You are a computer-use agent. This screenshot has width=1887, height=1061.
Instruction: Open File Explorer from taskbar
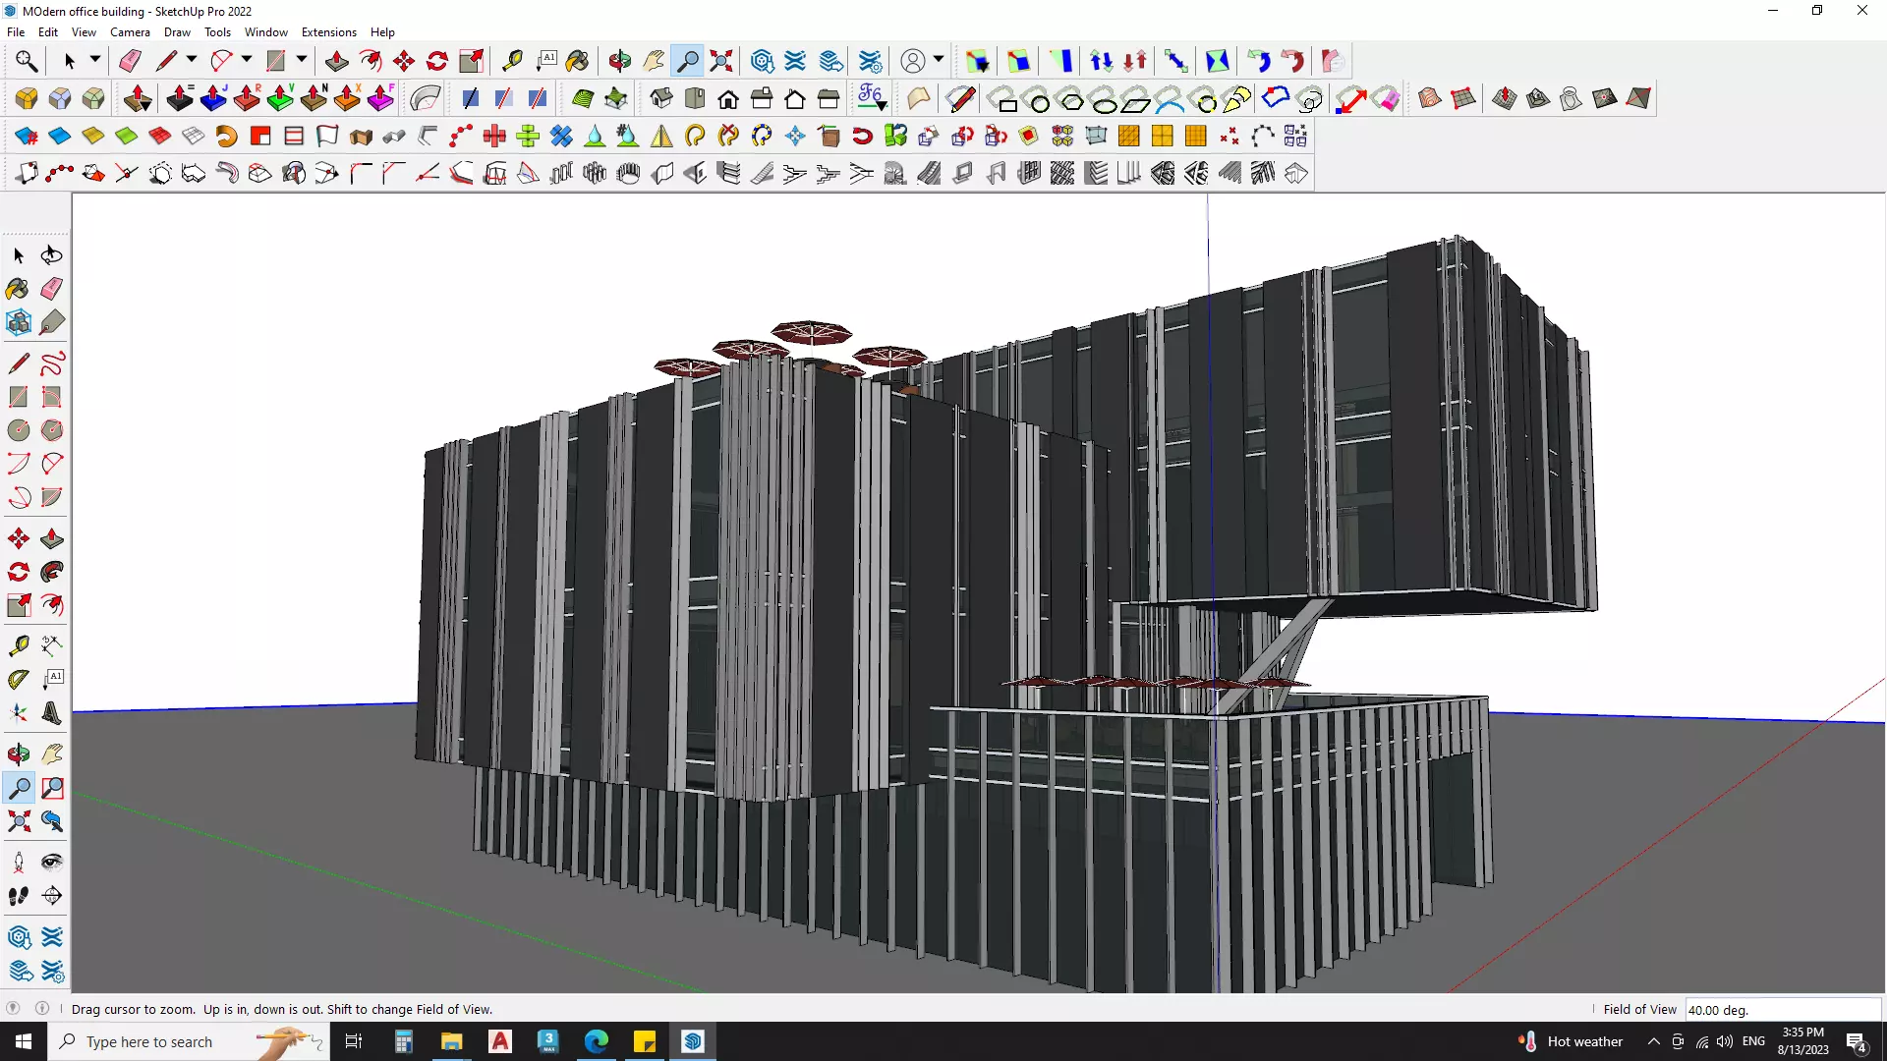coord(451,1041)
